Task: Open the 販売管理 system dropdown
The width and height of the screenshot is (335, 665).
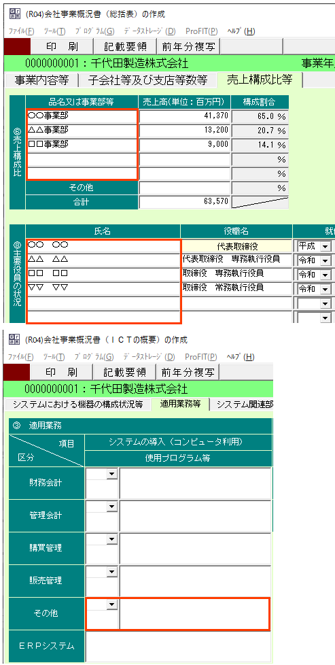Action: coord(112,572)
